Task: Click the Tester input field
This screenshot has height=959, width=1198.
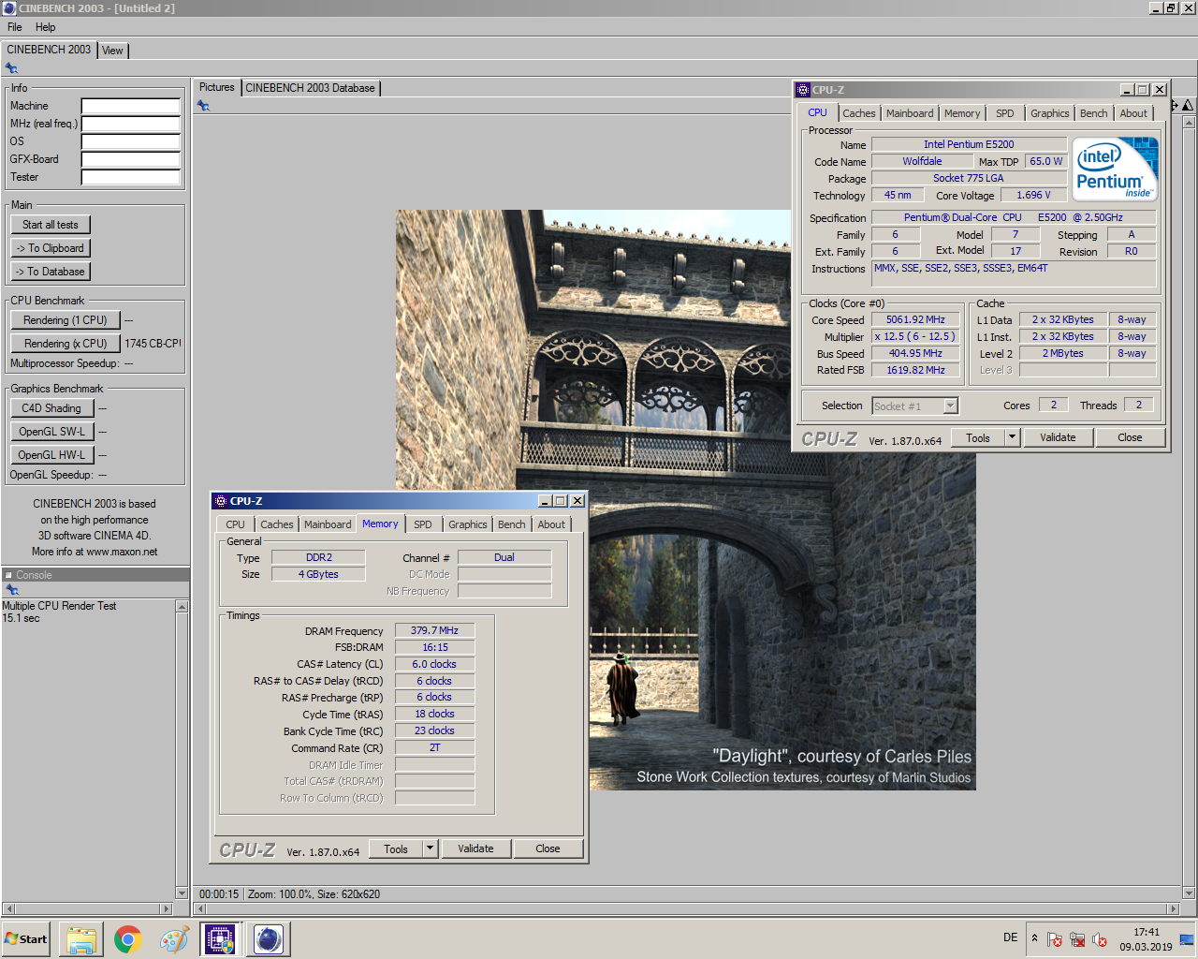Action: pos(130,177)
